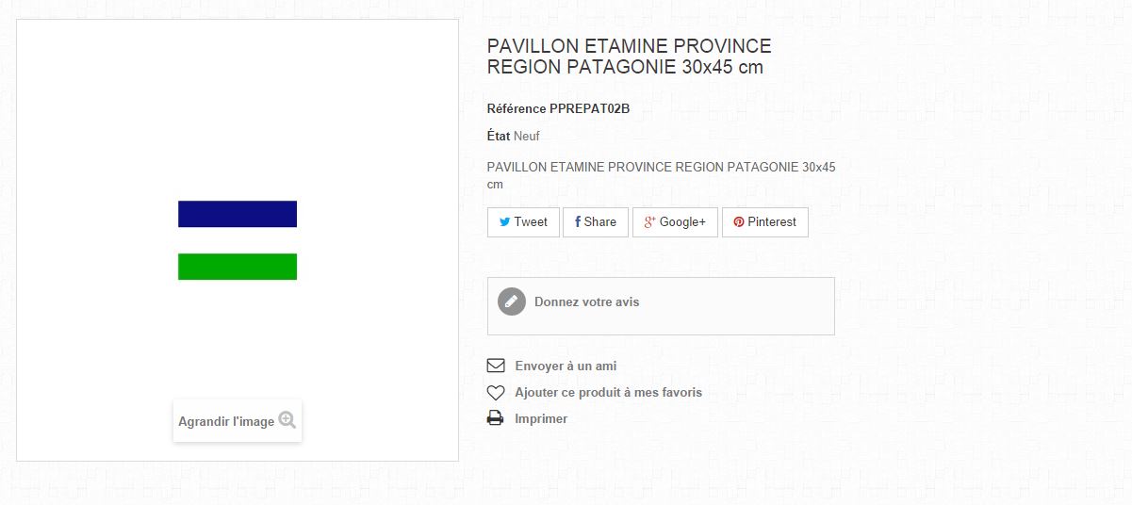The width and height of the screenshot is (1132, 505).
Task: Pin product with Pinterest button
Action: point(764,222)
